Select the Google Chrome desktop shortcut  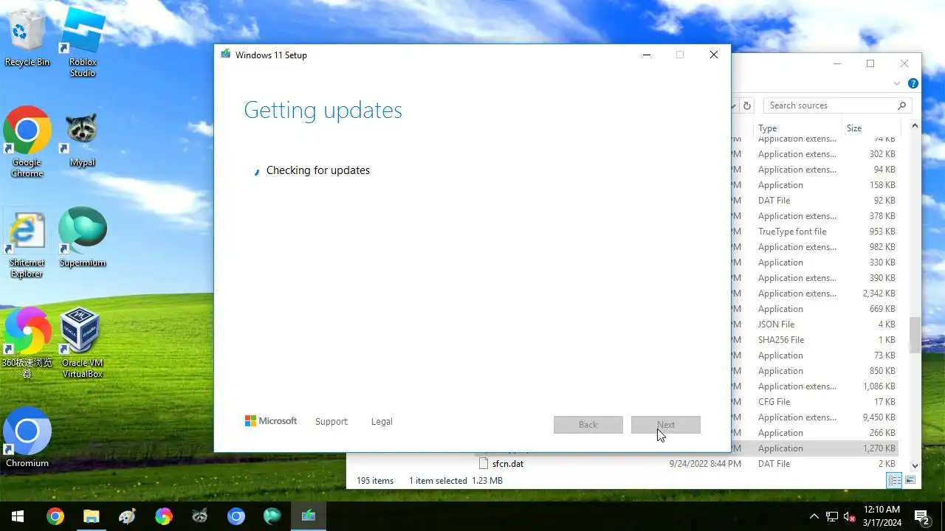point(27,142)
